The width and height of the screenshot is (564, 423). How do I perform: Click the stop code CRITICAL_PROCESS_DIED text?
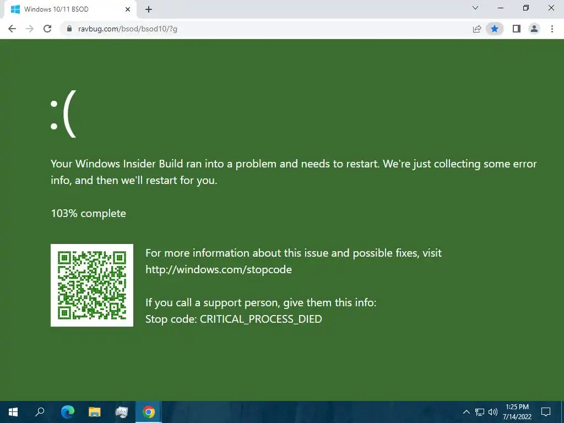point(234,319)
